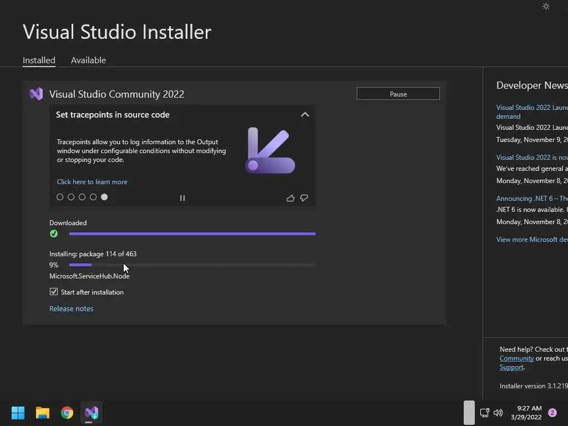Click Visual Studio Community 2022 title
The width and height of the screenshot is (568, 426).
tap(116, 94)
